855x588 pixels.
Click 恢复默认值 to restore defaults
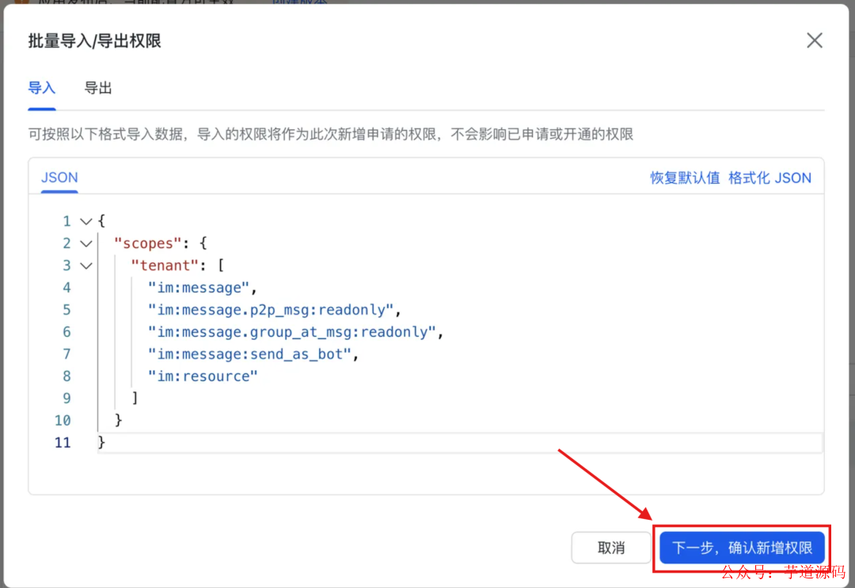(x=684, y=178)
